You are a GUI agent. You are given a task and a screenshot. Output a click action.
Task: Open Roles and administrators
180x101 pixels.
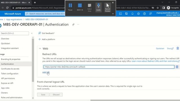point(12,98)
